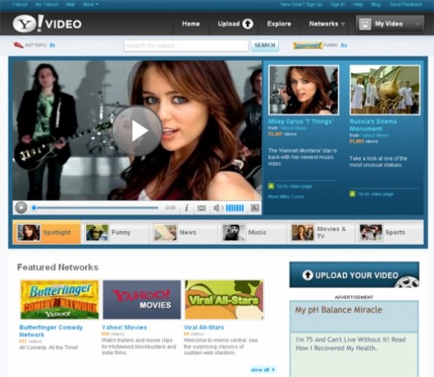Switch to the News tab
This screenshot has width=434, height=377.
[x=183, y=232]
